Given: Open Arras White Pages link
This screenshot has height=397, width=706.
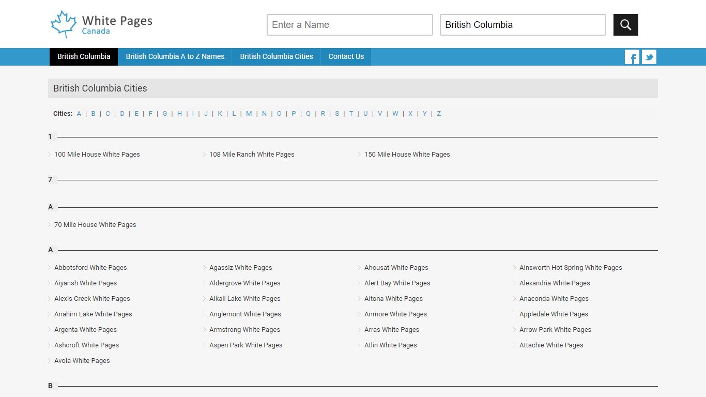Looking at the screenshot, I should (392, 330).
